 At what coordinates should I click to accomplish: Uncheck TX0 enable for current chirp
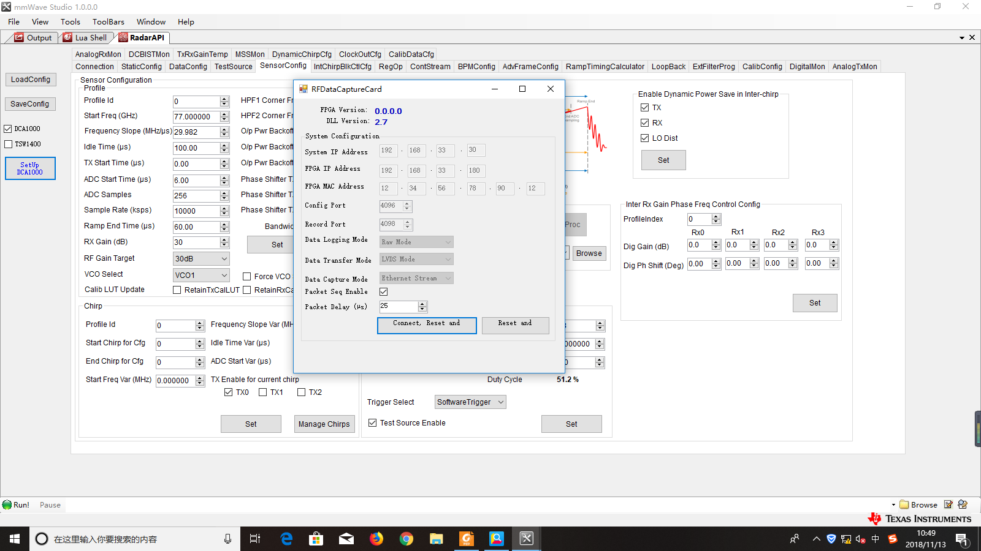[x=229, y=392]
